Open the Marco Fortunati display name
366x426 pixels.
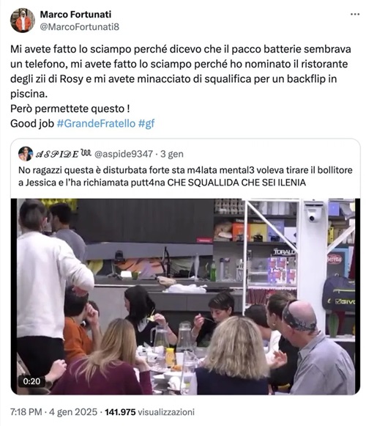click(x=75, y=15)
